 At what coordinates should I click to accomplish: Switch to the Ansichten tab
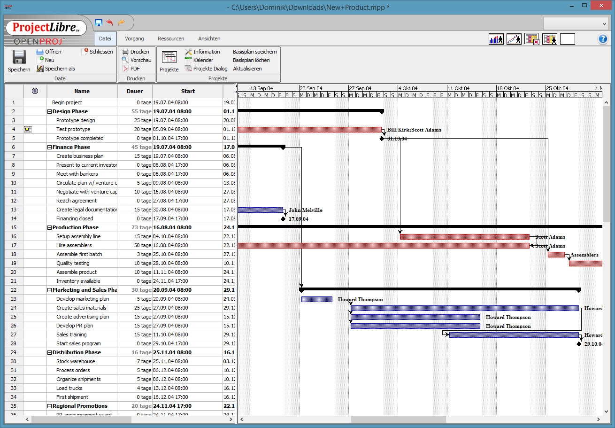tap(209, 39)
